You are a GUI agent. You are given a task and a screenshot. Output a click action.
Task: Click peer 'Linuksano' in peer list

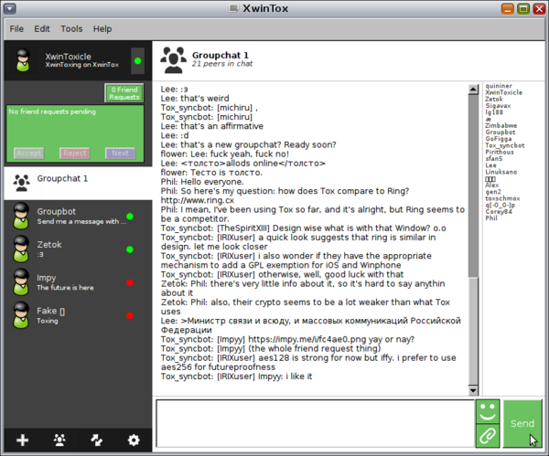click(x=501, y=172)
